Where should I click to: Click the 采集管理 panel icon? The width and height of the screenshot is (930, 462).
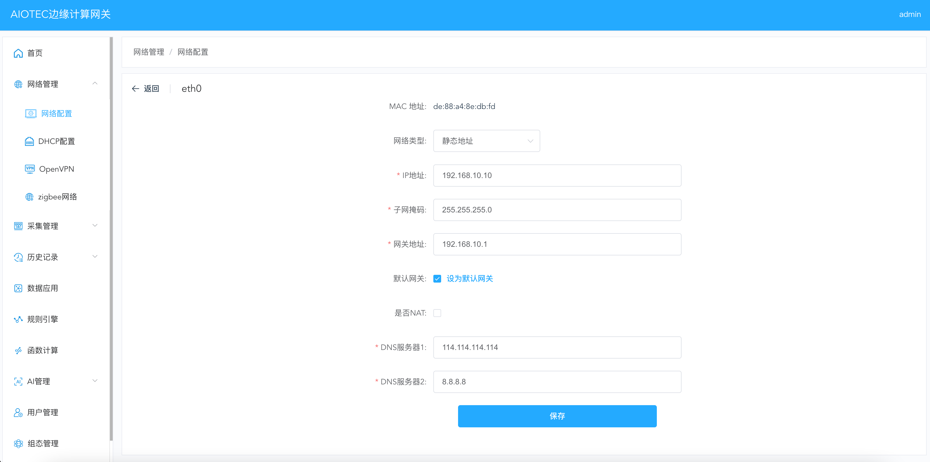pyautogui.click(x=18, y=226)
